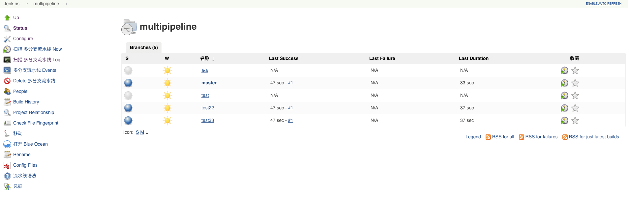The image size is (628, 198).
Task: Toggle favorite star for master branch
Action: [x=575, y=83]
